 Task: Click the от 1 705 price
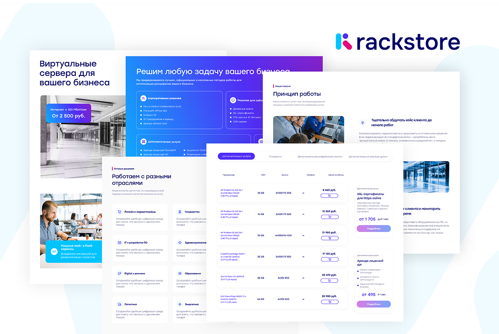[367, 219]
